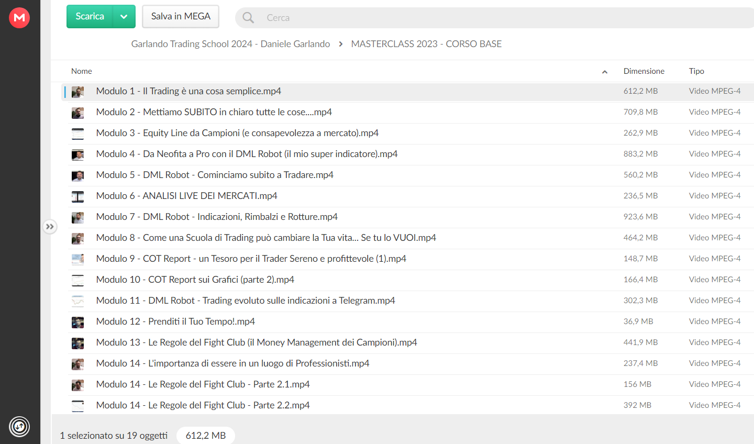Image resolution: width=754 pixels, height=444 pixels.
Task: Expand sidebar with double-arrow icon
Action: click(50, 227)
